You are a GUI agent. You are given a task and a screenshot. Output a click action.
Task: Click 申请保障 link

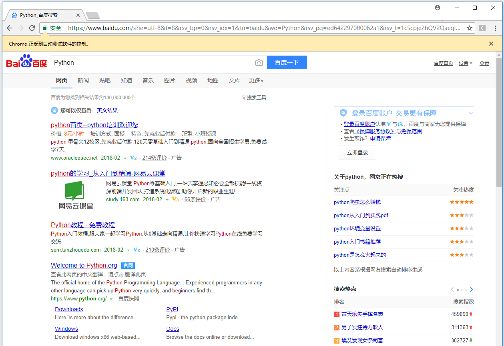380,138
